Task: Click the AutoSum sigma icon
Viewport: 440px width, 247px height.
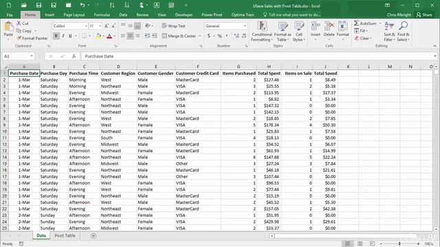Action: pyautogui.click(x=356, y=23)
